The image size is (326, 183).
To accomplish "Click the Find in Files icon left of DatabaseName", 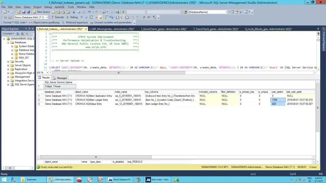I will click(x=185, y=12).
